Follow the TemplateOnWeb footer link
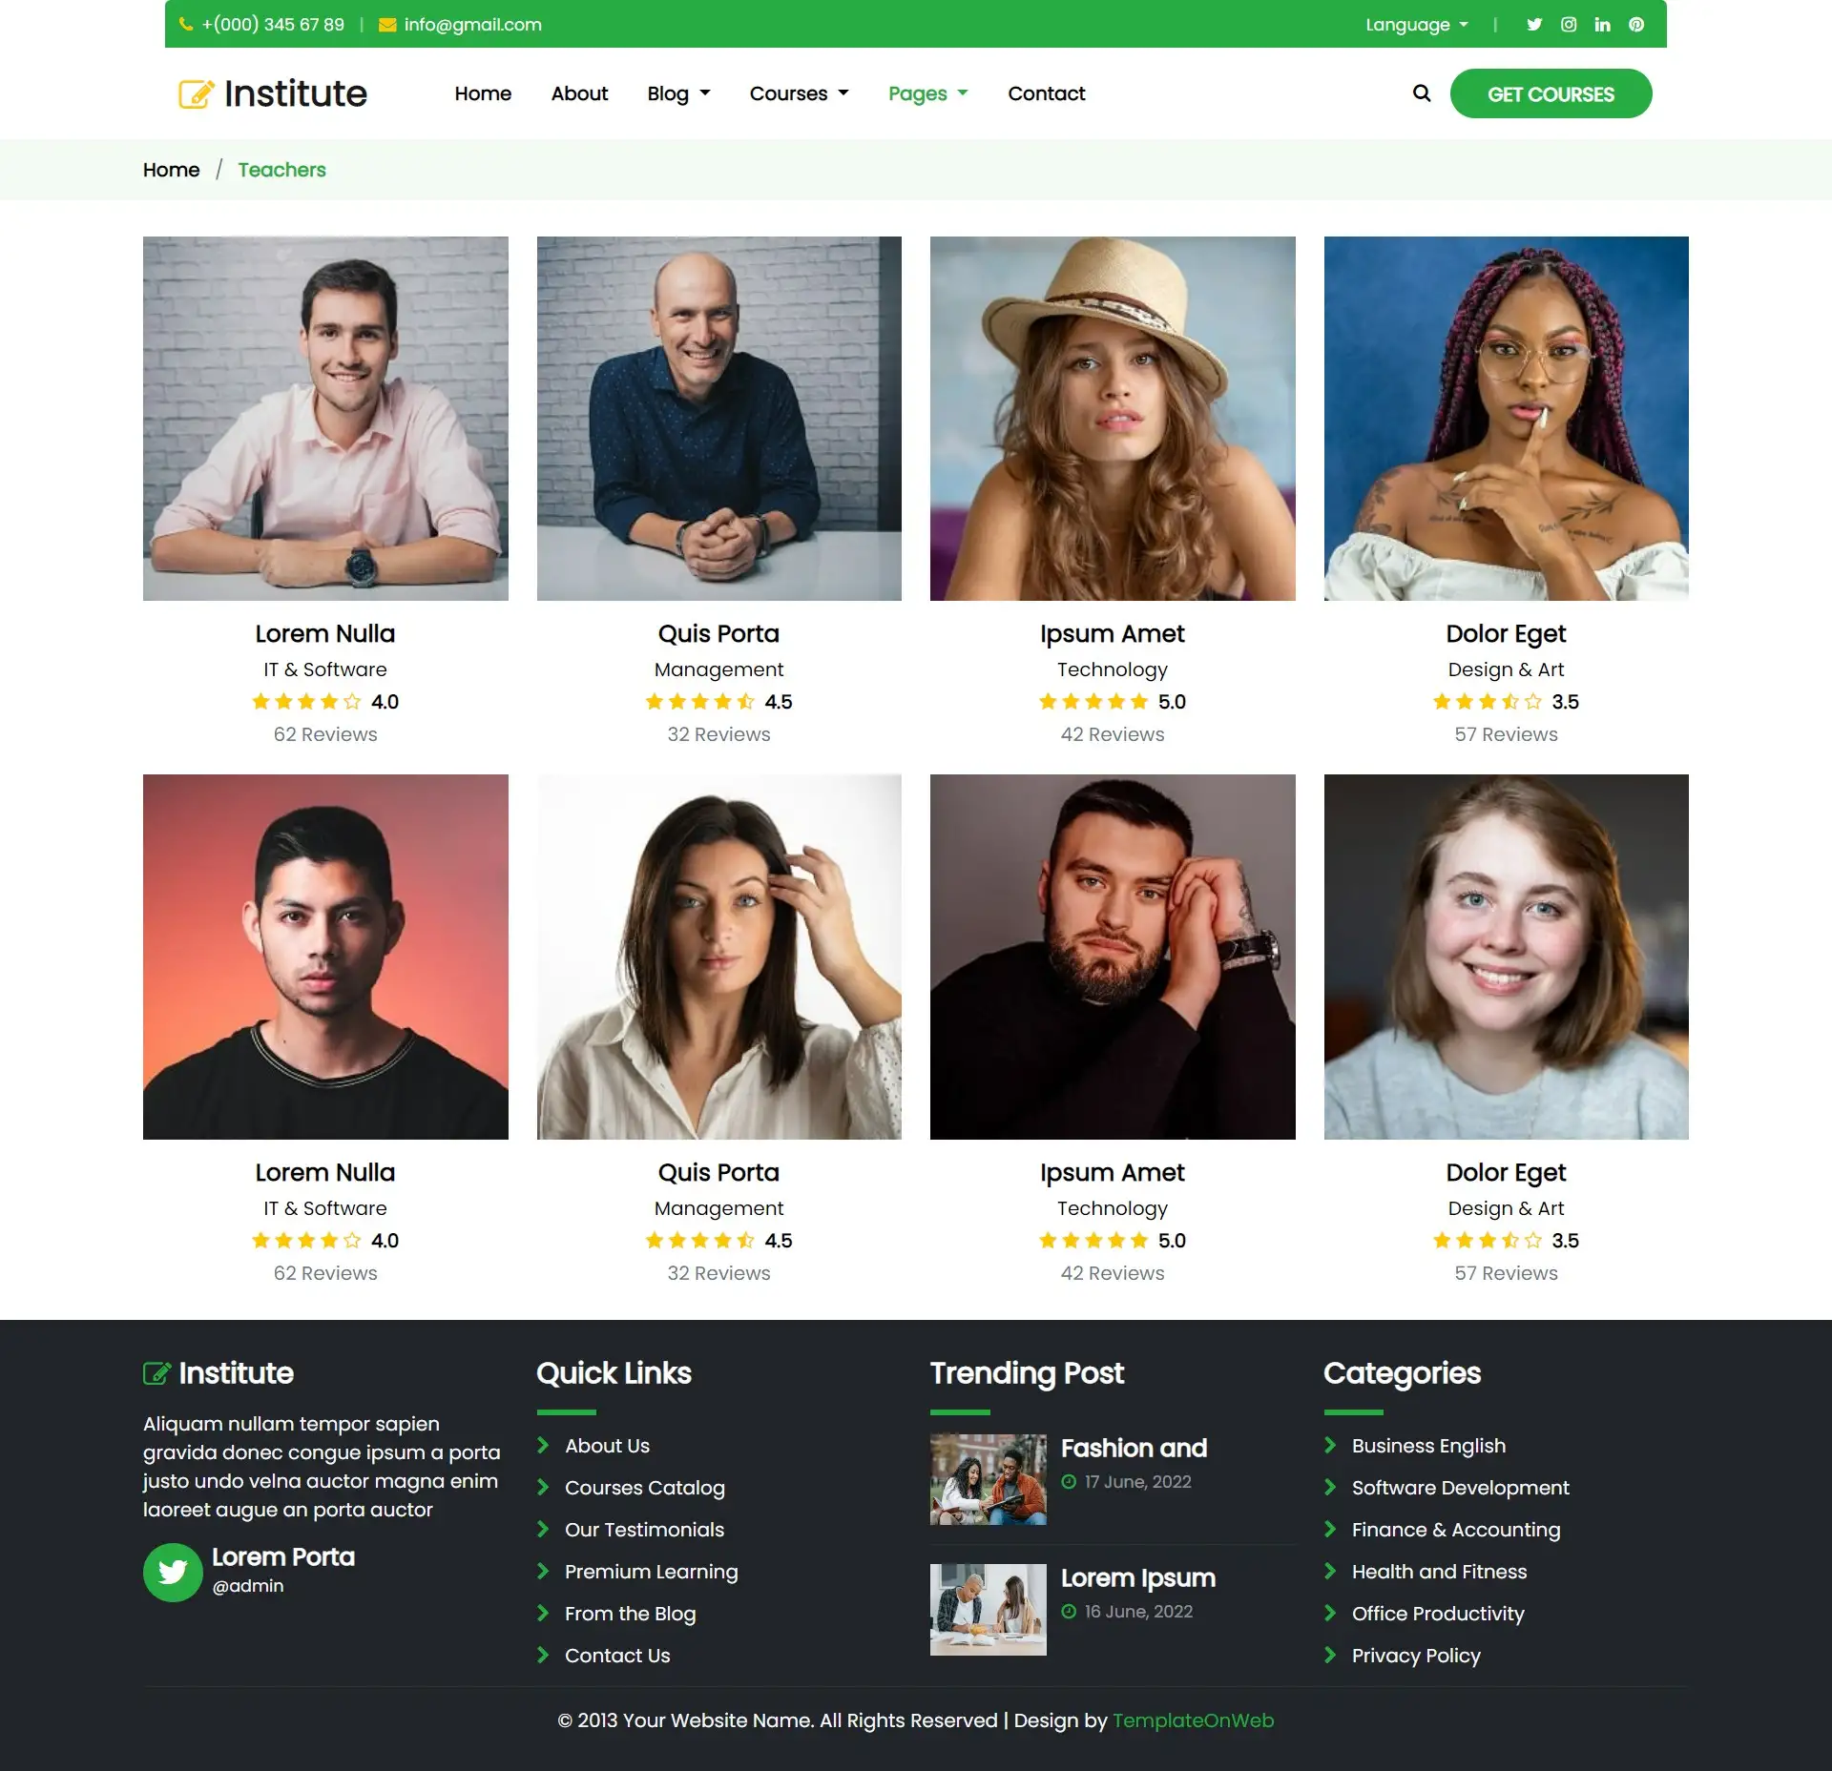The width and height of the screenshot is (1832, 1771). pyautogui.click(x=1193, y=1720)
